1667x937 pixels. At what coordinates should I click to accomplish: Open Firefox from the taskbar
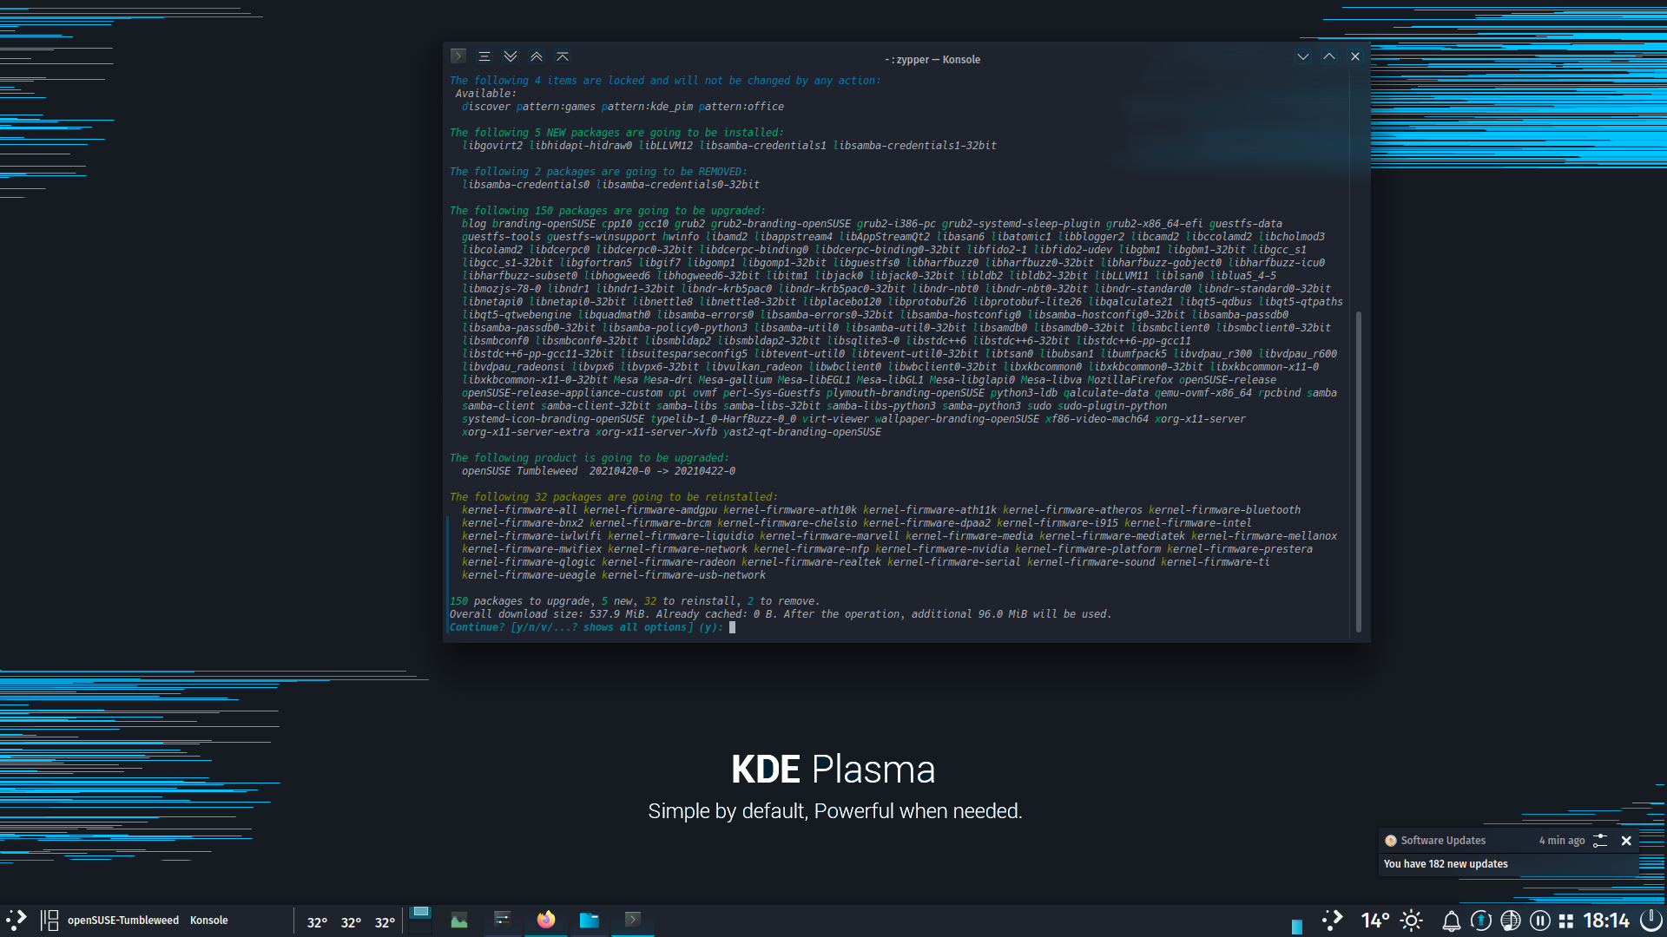pos(546,921)
